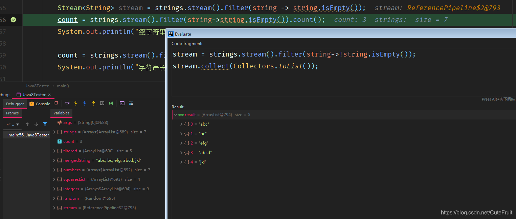Image resolution: width=516 pixels, height=219 pixels.
Task: Click the count = strings.stream() line 59
Action: point(111,56)
